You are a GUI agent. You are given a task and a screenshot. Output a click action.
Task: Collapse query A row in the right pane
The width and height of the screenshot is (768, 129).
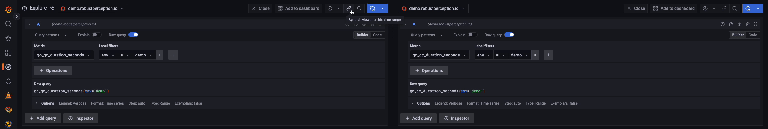pyautogui.click(x=405, y=24)
